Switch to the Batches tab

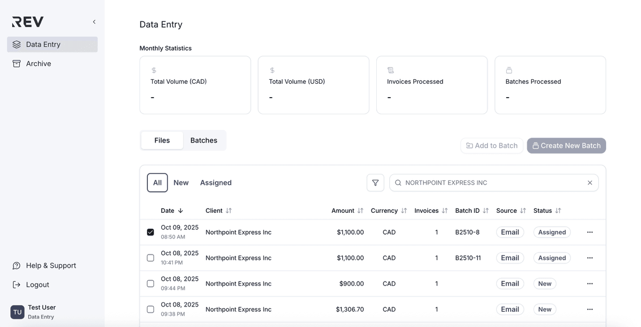tap(203, 140)
